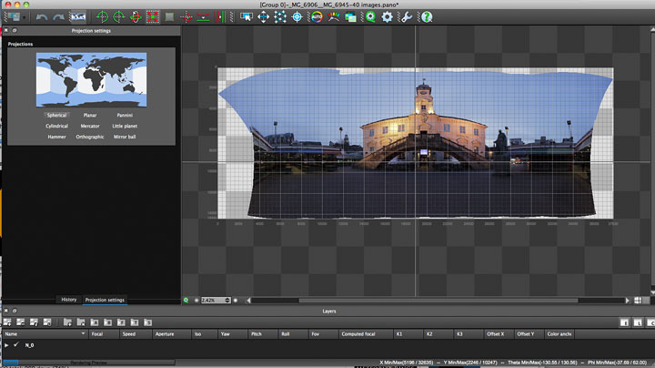Select the crop tool with red corner markers

pyautogui.click(x=153, y=17)
